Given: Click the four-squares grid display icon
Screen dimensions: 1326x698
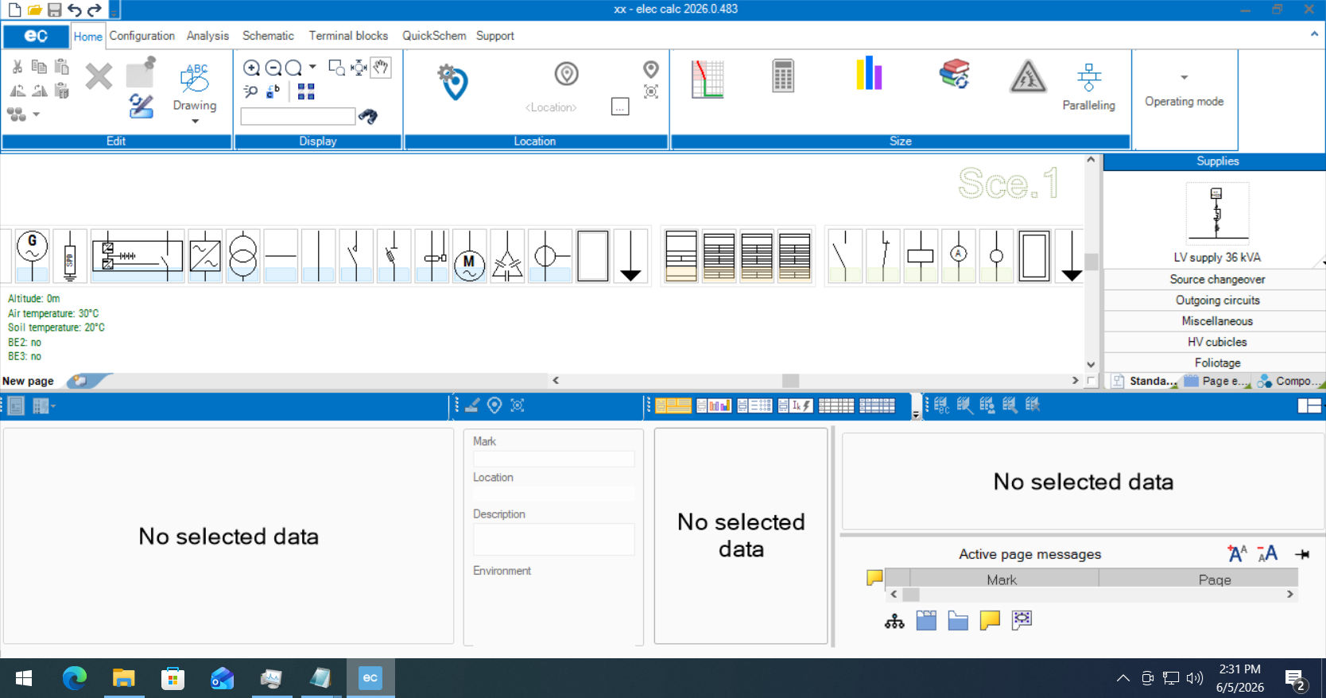Looking at the screenshot, I should click(x=306, y=91).
